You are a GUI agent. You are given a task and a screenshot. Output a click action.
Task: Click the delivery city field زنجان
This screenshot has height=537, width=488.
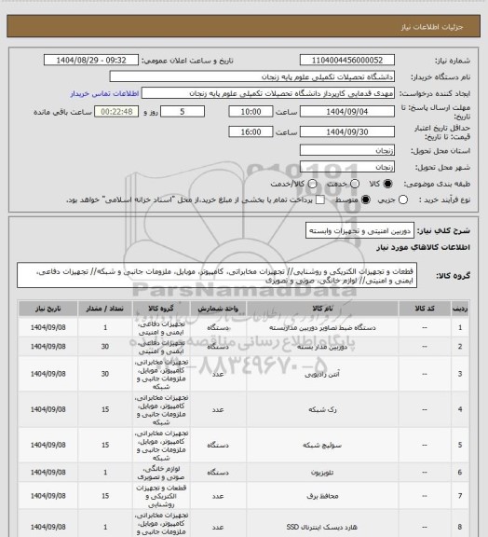[347, 167]
